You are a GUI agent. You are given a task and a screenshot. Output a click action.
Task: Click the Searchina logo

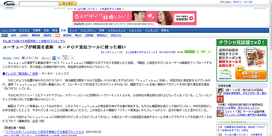coord(9,3)
